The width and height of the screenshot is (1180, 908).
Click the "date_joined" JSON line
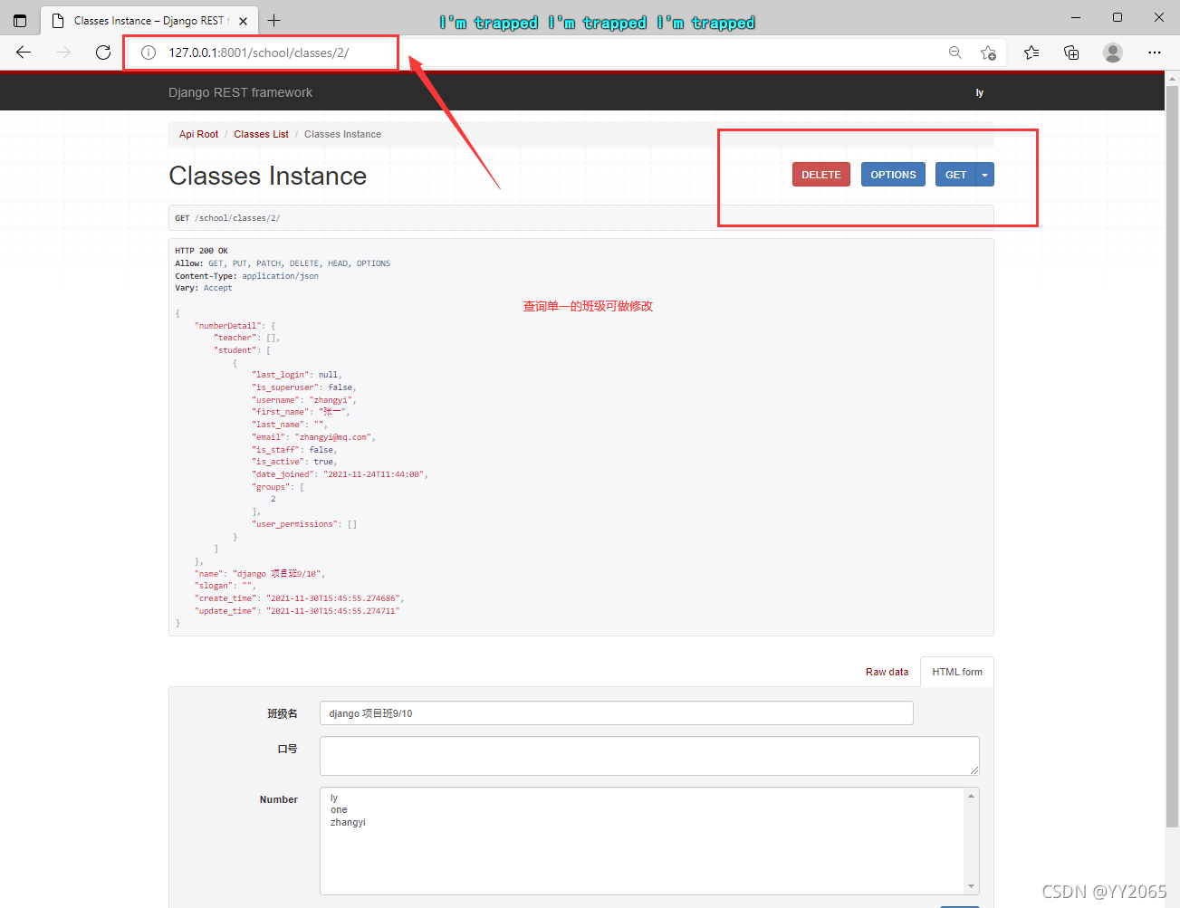pos(340,474)
